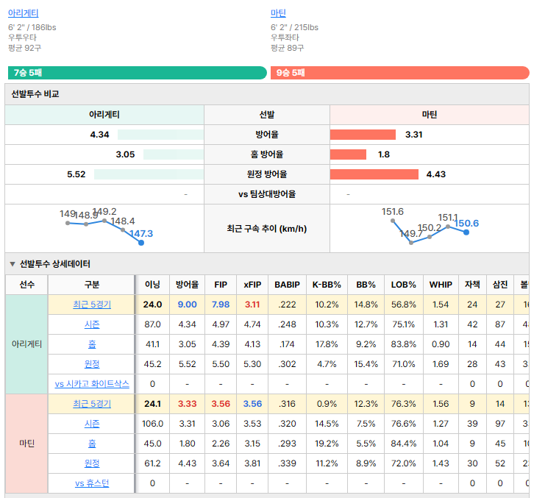This screenshot has height=498, width=534.
Task: Open 아리게티's 원정 stats link
Action: 92,364
